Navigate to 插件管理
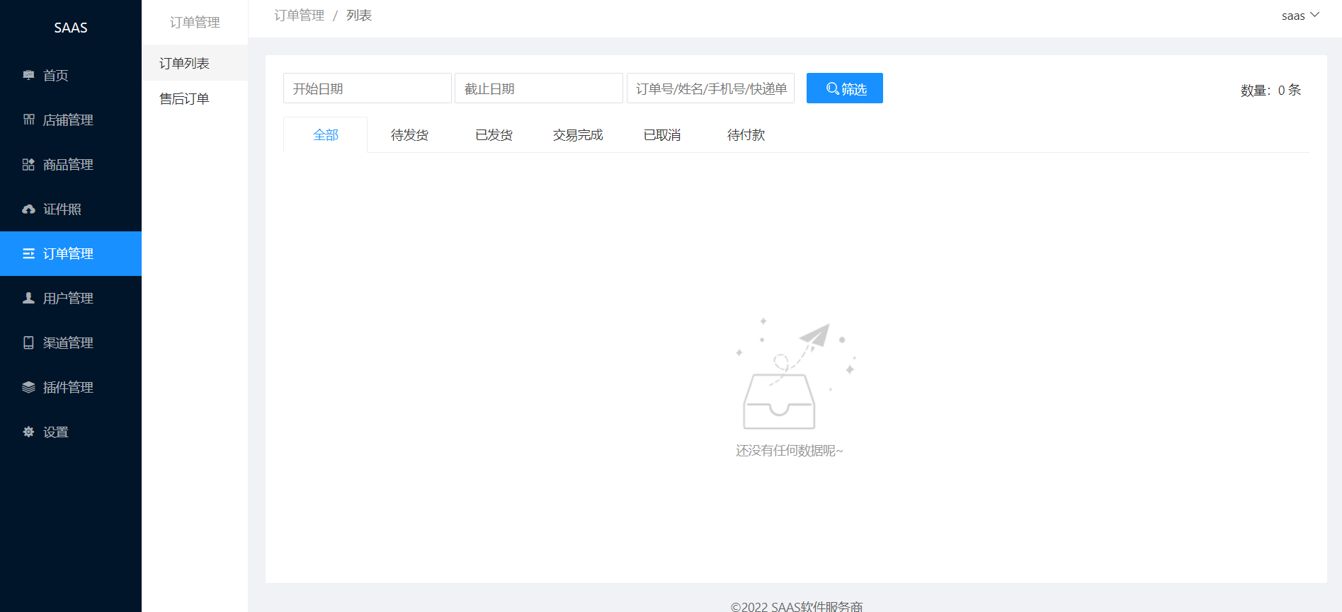The height and width of the screenshot is (612, 1342). (x=71, y=387)
